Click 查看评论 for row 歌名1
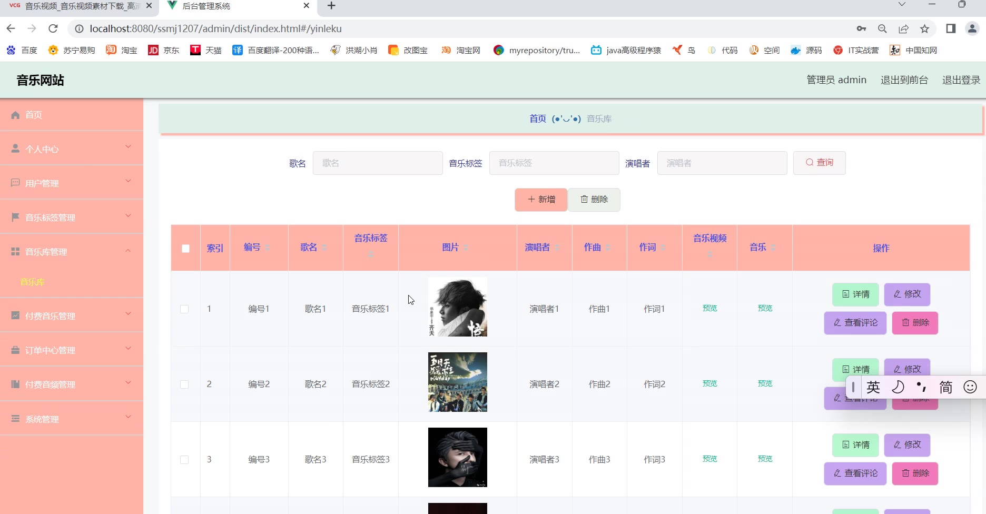Viewport: 986px width, 514px height. click(855, 323)
